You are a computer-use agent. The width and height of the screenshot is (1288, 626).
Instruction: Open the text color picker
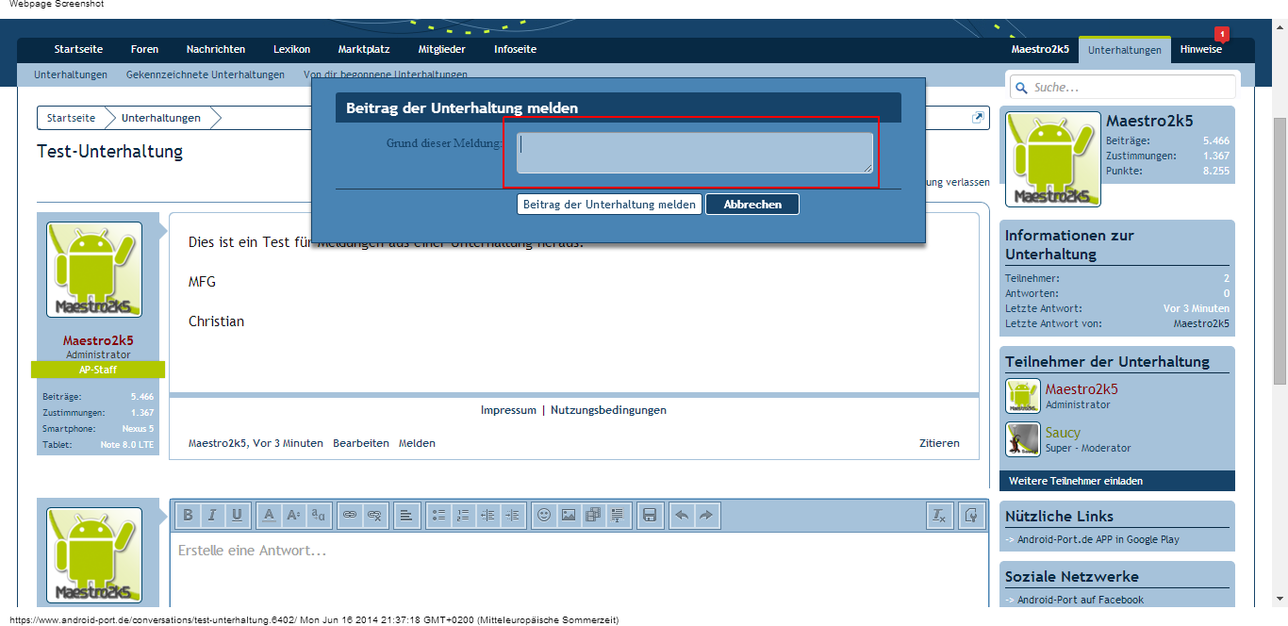tap(269, 515)
